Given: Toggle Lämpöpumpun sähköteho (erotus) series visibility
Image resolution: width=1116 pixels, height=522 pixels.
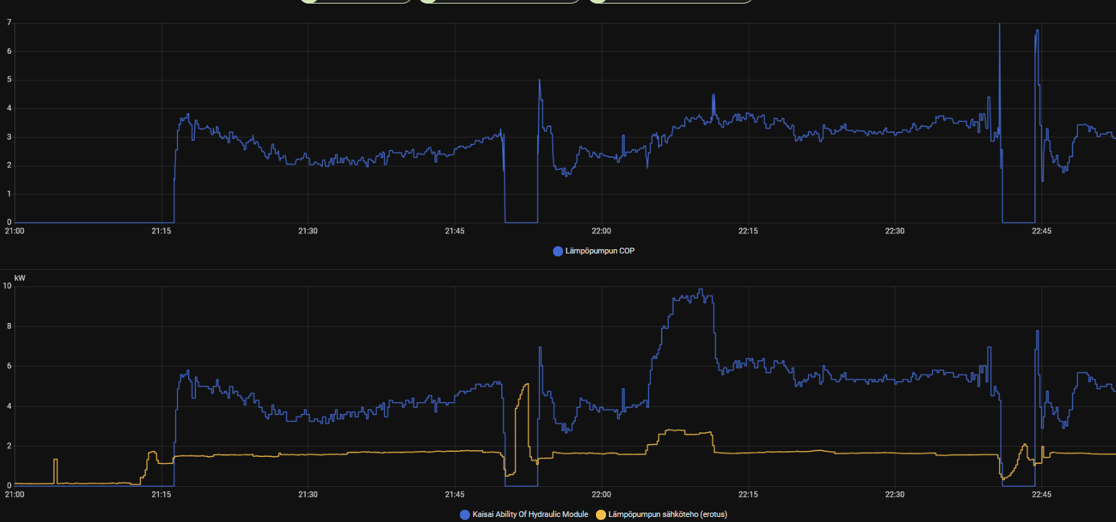Looking at the screenshot, I should 668,514.
